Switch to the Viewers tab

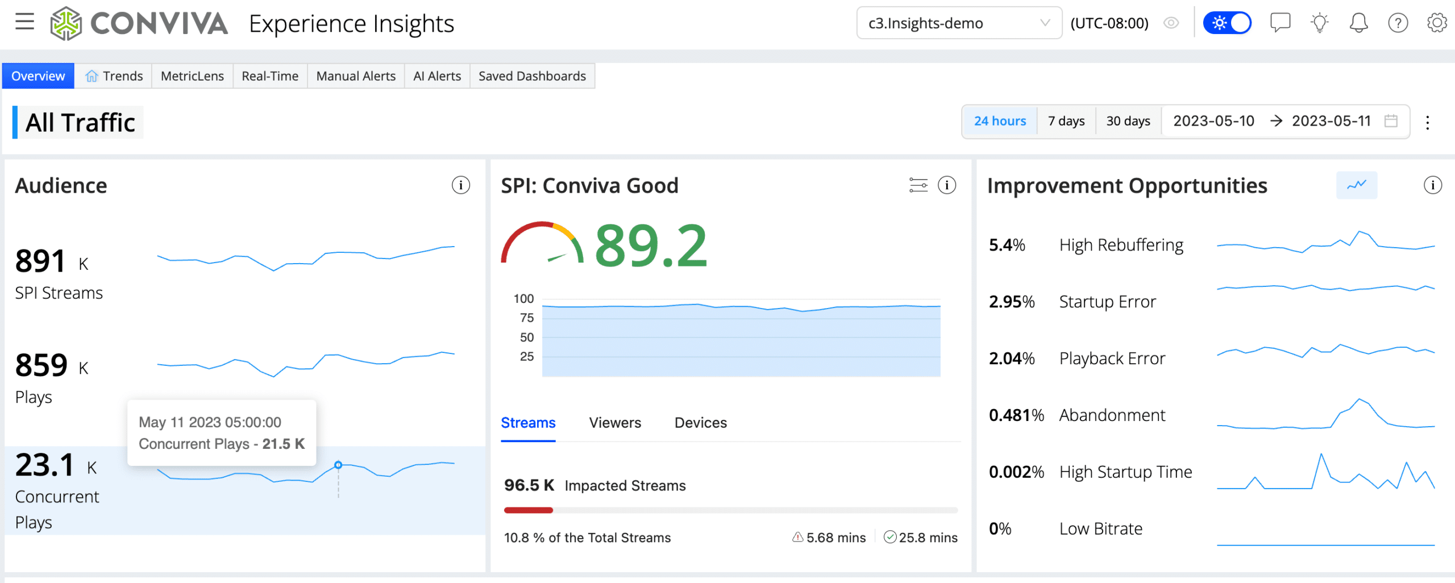614,423
